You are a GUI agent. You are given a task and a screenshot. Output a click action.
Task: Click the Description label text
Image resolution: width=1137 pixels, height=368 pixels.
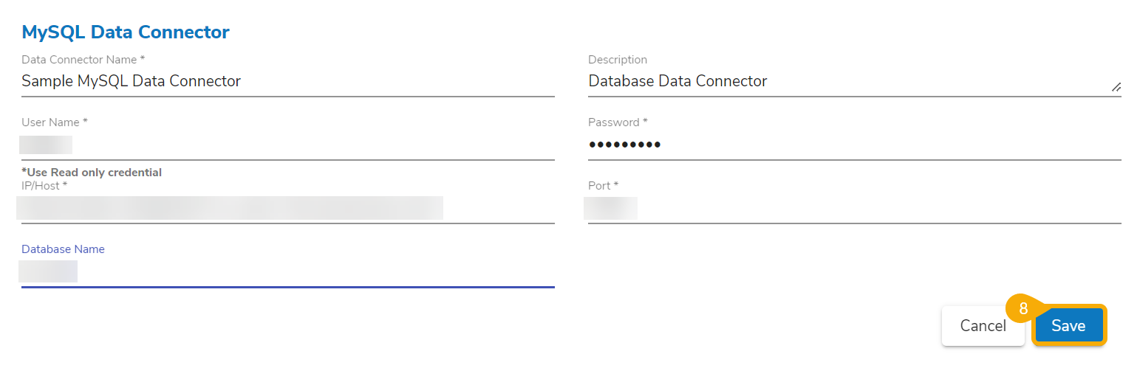click(617, 59)
